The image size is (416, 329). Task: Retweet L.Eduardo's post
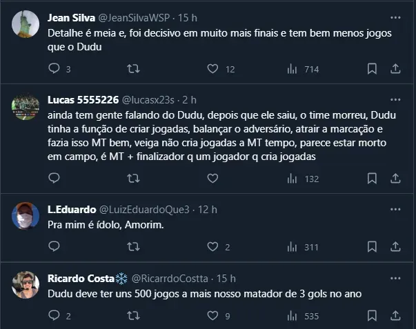135,247
